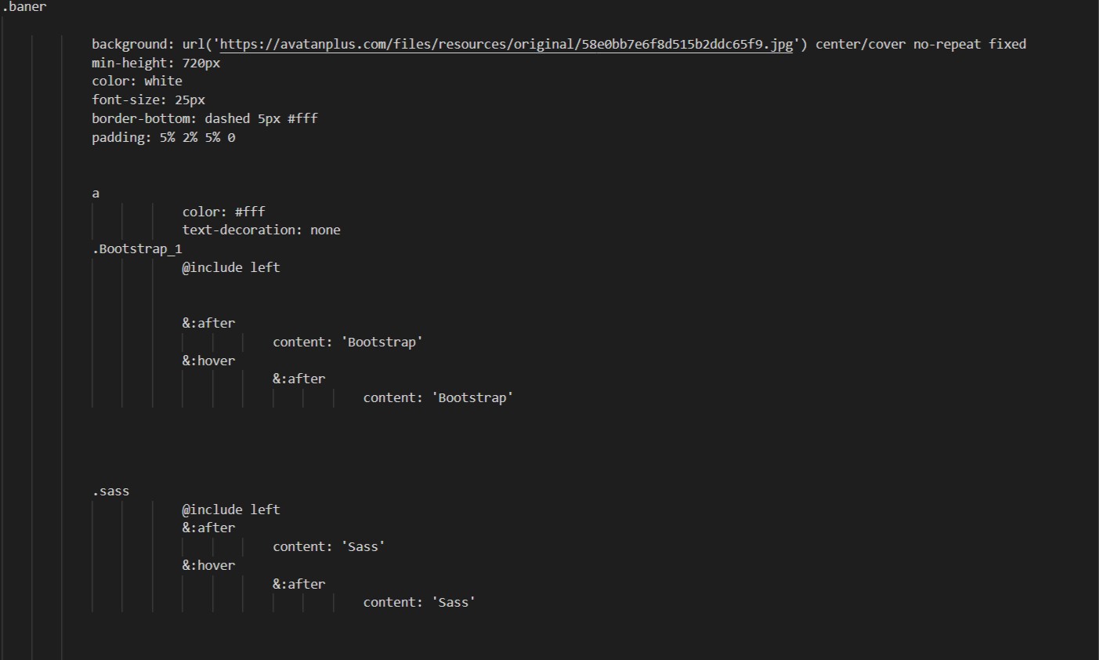Click the lone 'a' selector line

pyautogui.click(x=96, y=194)
